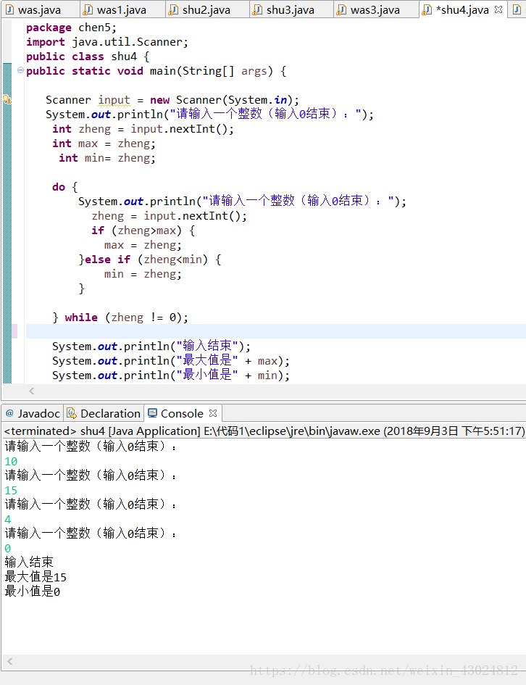Viewport: 526px width, 685px height.
Task: Click the Java file icon on was1.java tab
Action: (x=88, y=9)
